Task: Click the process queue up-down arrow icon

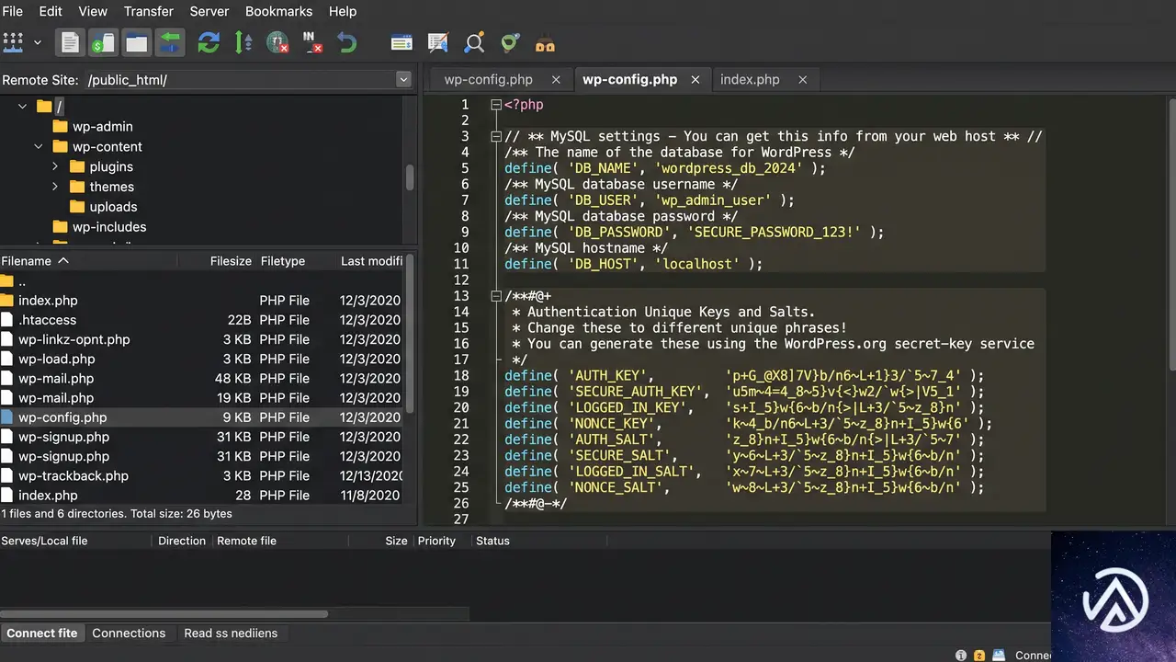Action: tap(243, 42)
